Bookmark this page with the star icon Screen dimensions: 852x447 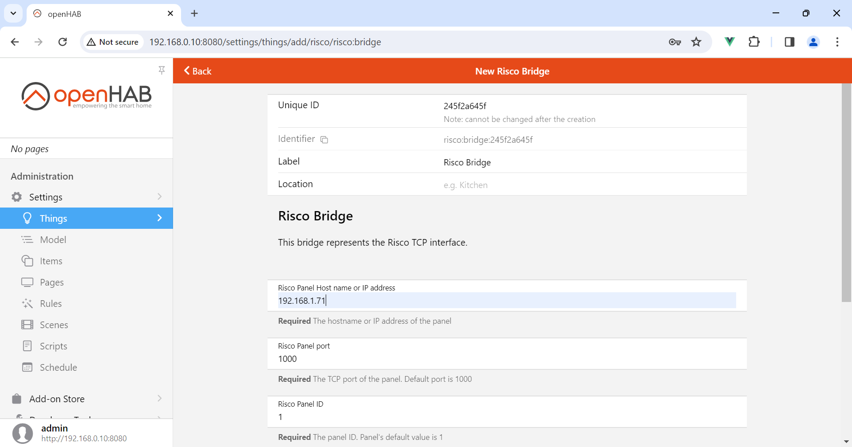point(696,42)
